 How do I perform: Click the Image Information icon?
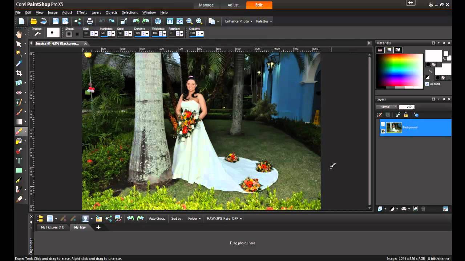tap(158, 21)
